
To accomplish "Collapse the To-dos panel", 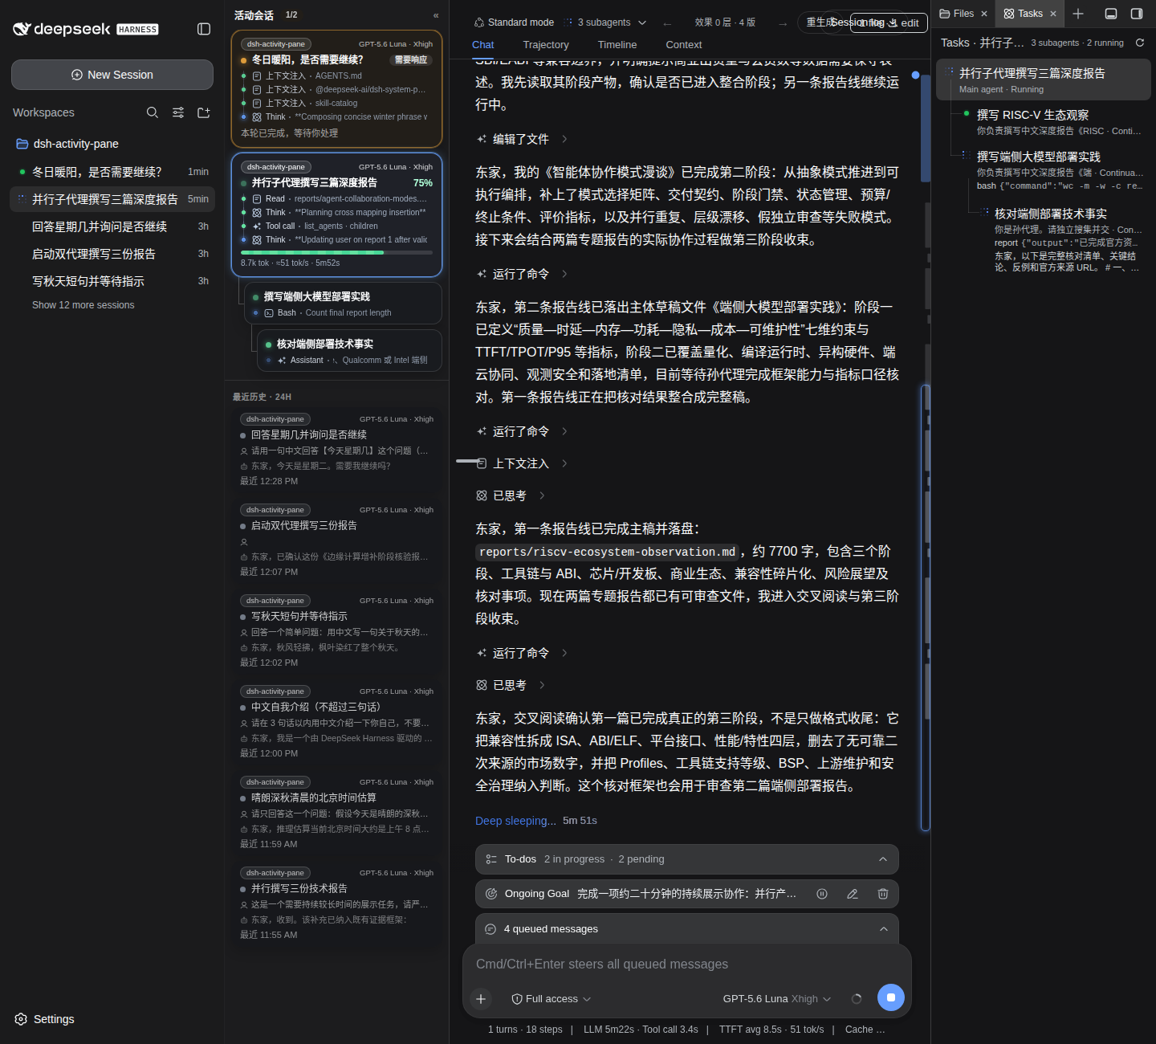I will pos(883,859).
